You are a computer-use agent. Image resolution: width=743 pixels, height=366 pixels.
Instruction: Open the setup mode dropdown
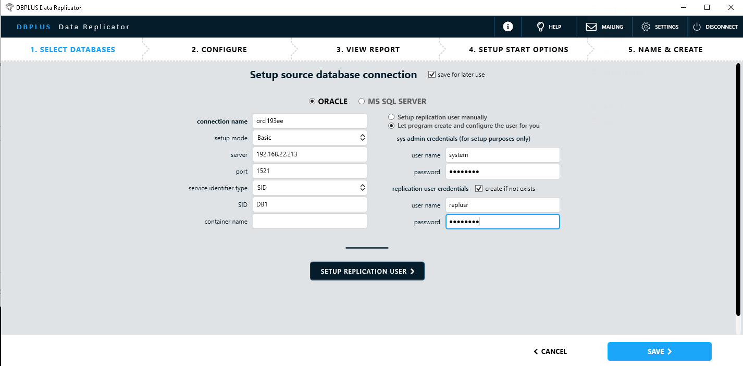(310, 138)
